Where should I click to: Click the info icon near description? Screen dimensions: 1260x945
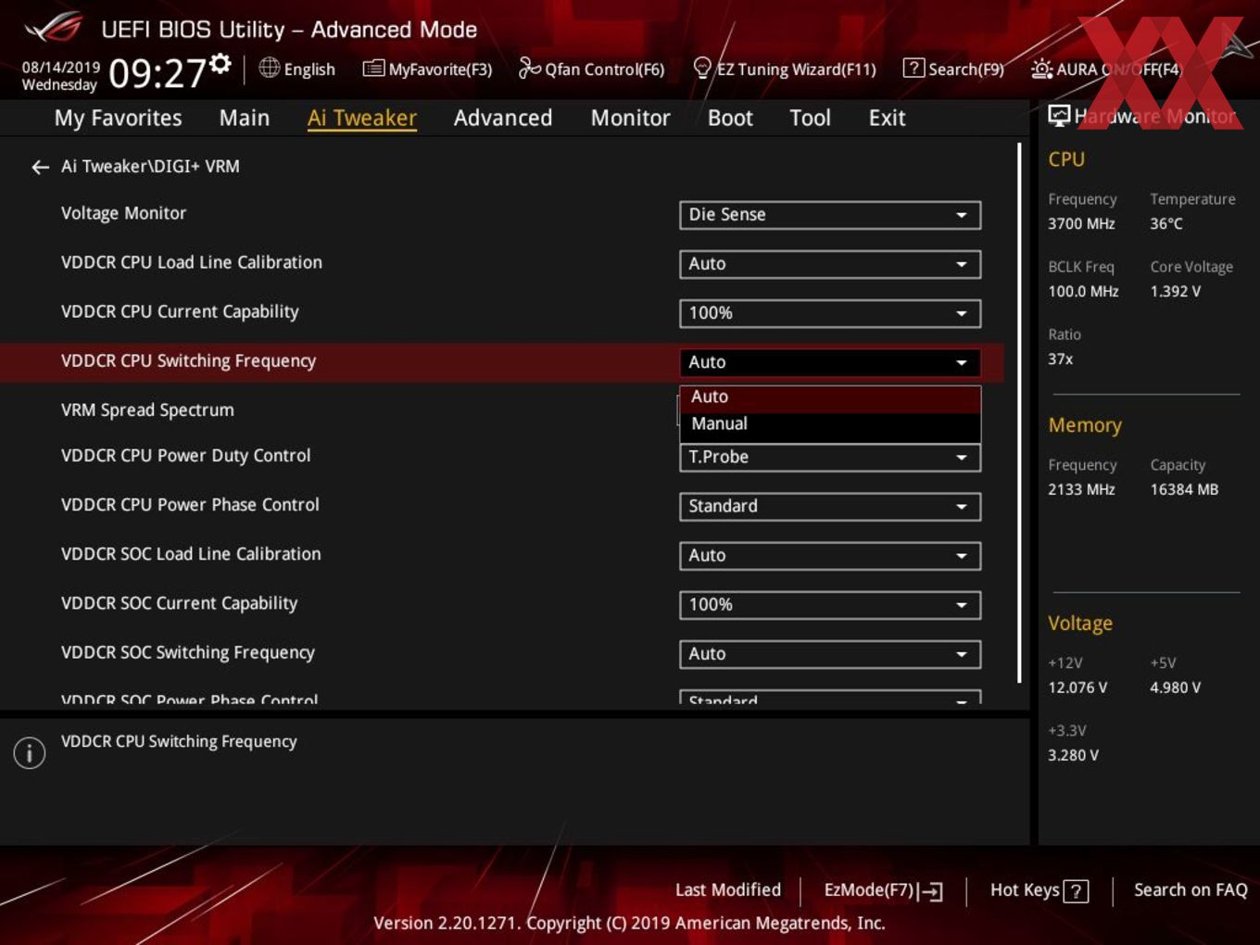tap(30, 752)
